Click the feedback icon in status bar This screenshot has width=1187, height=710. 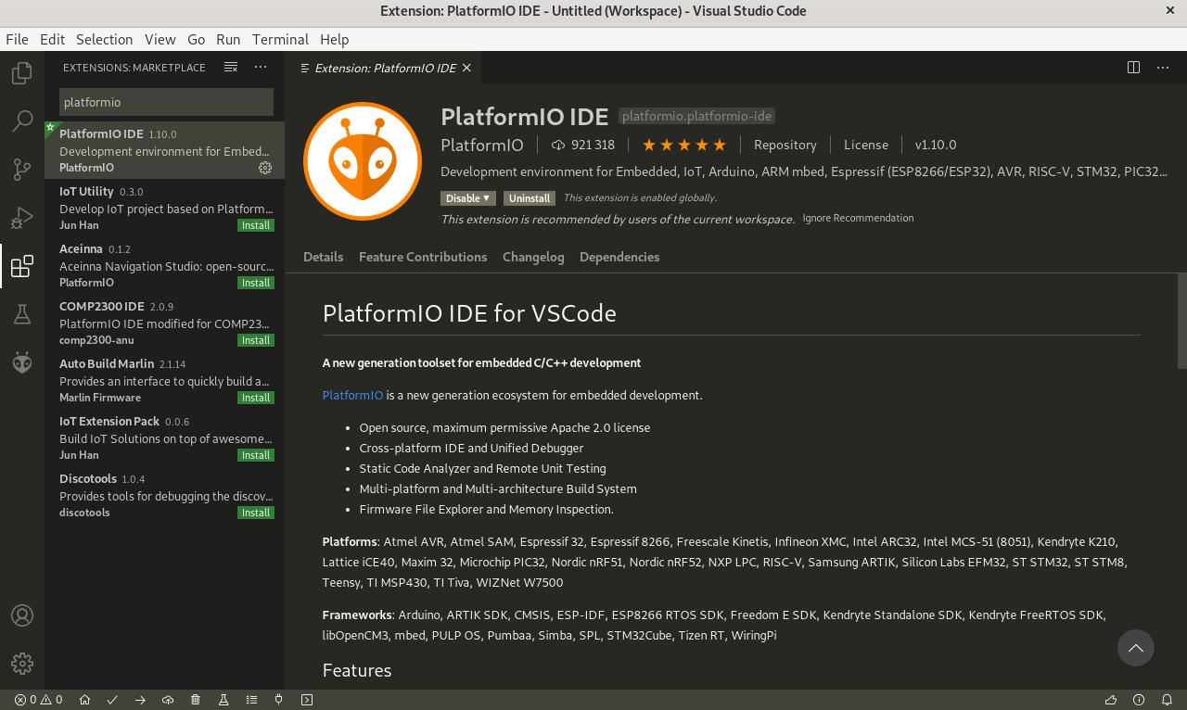[1111, 700]
